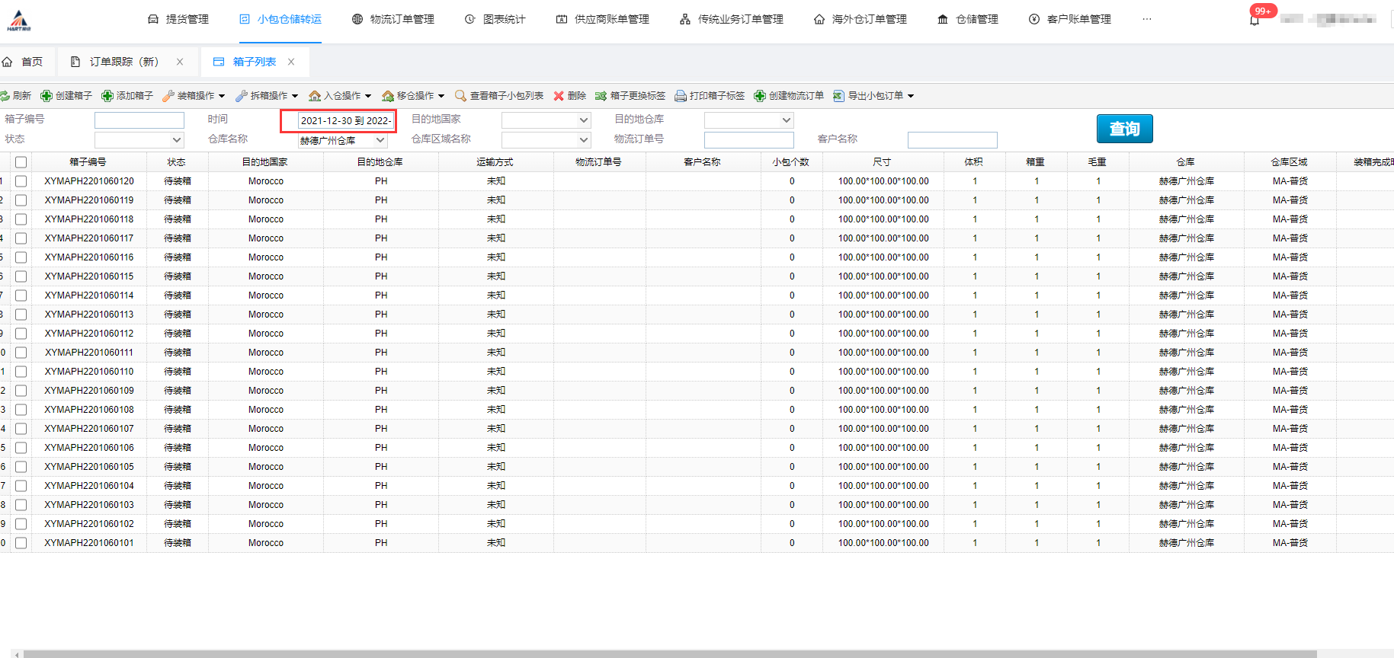
Task: Click the refresh (刷新) toolbar icon
Action: pos(5,96)
